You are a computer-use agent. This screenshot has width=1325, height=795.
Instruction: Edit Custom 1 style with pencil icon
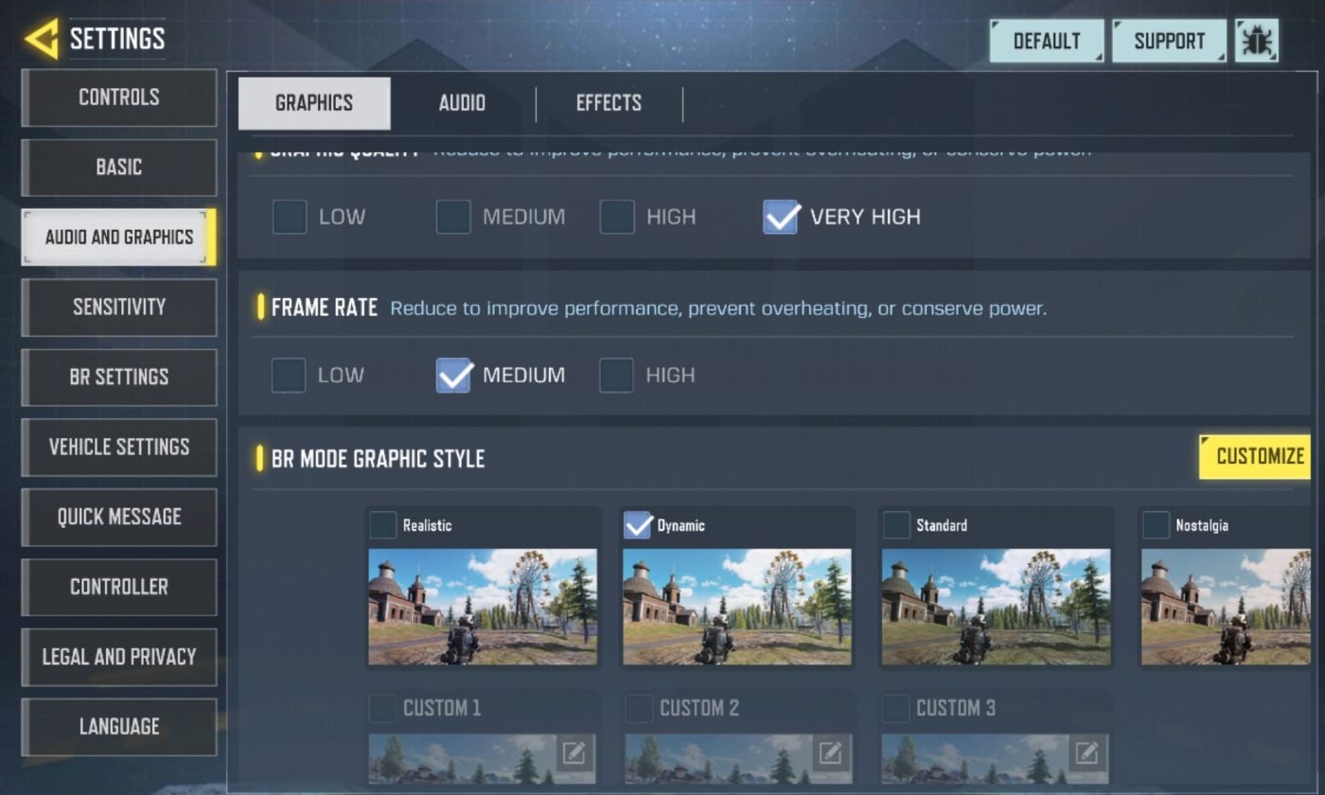(574, 753)
